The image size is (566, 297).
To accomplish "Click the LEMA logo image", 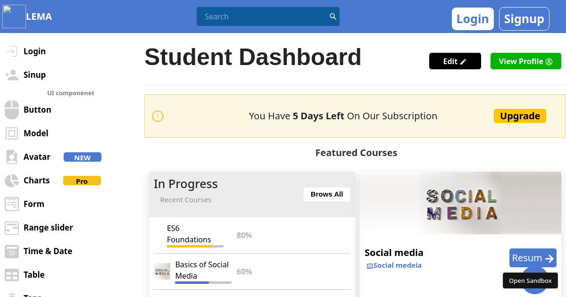I will click(14, 16).
